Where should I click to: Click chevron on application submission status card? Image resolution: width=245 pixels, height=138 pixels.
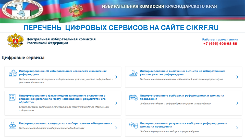(116, 103)
